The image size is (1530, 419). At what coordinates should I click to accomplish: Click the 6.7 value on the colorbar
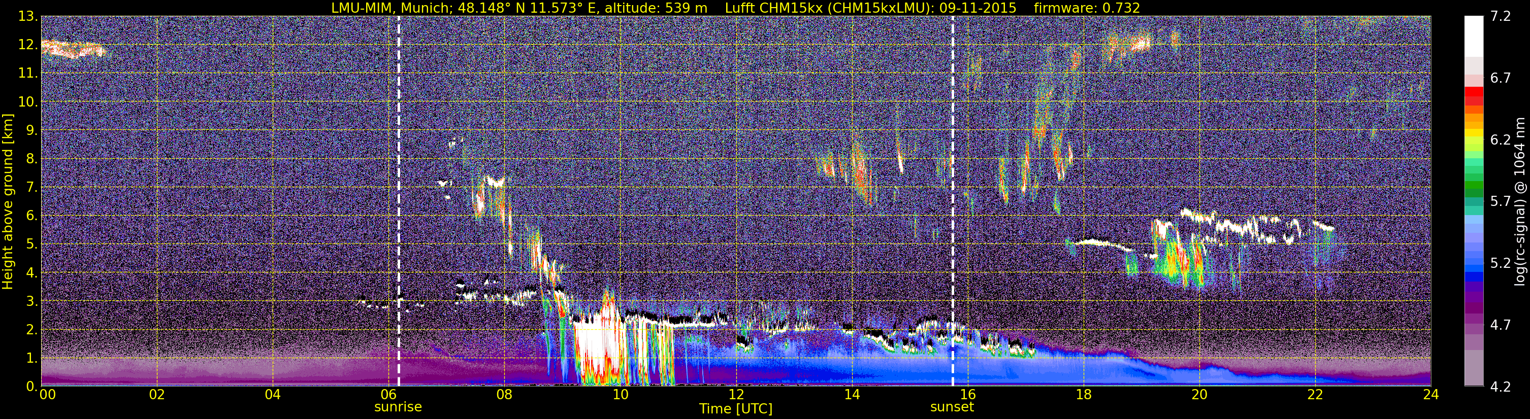click(1501, 78)
